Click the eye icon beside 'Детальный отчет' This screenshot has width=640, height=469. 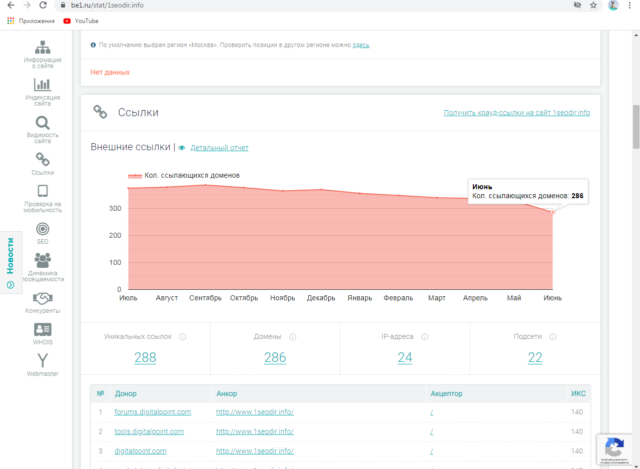pos(182,148)
